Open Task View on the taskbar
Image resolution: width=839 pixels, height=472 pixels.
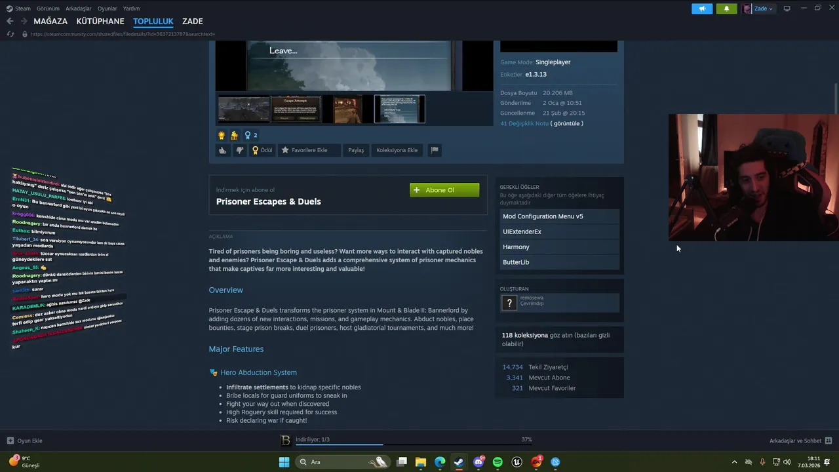point(402,462)
